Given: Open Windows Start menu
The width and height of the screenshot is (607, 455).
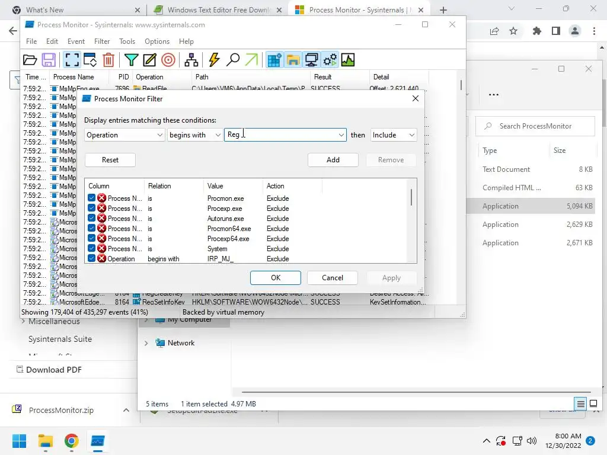Looking at the screenshot, I should (20, 441).
